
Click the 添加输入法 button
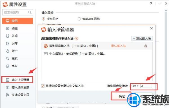pos(142,38)
